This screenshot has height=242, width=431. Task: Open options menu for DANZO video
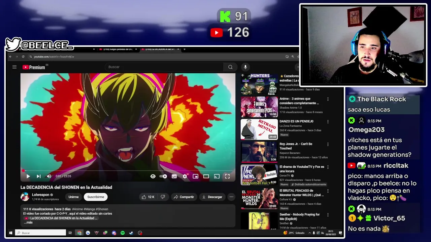tap(328, 122)
